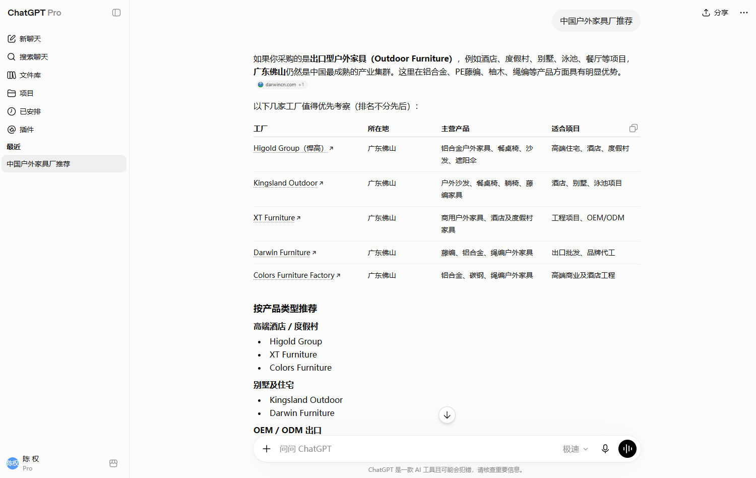Click heading 按产品类型推荐
Image resolution: width=756 pixels, height=478 pixels.
coord(285,309)
